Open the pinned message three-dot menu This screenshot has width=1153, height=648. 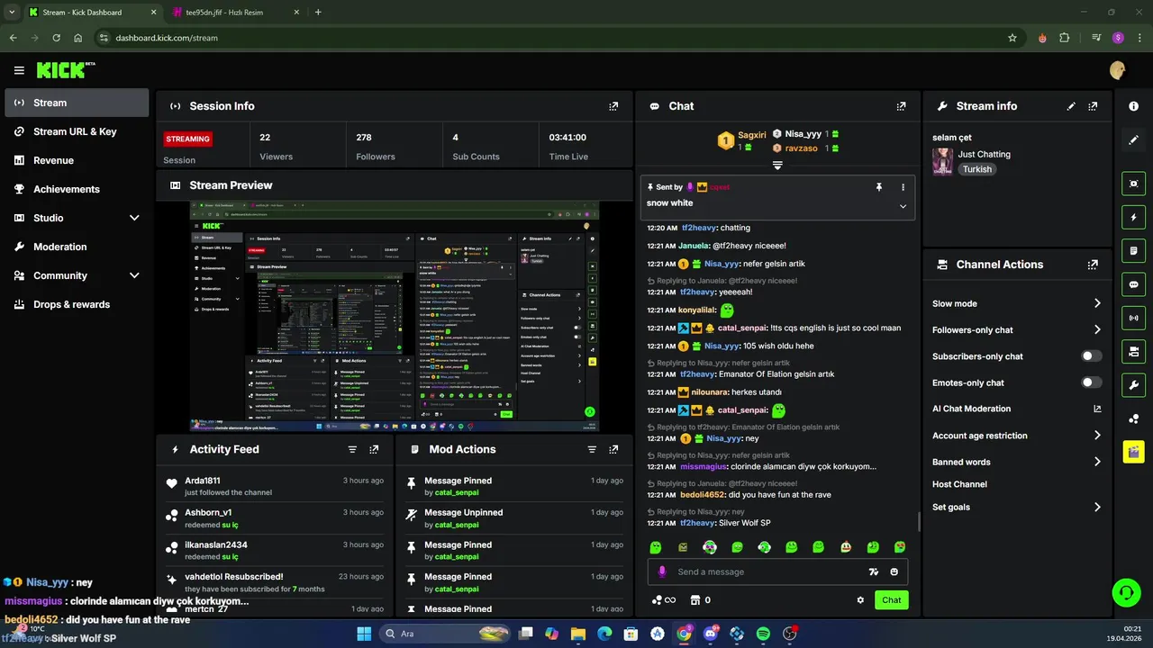tap(903, 187)
